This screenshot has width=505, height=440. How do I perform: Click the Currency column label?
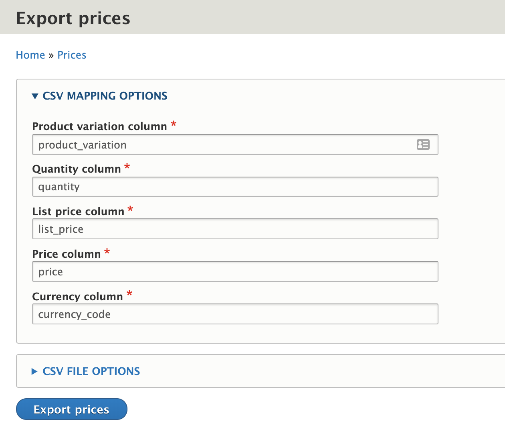click(77, 297)
